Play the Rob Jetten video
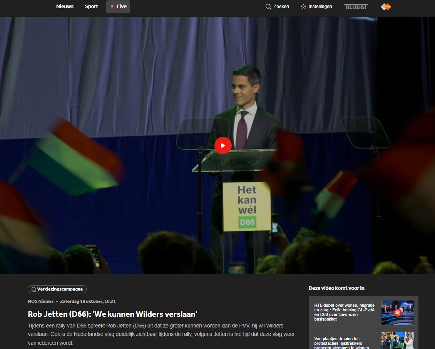Image resolution: width=435 pixels, height=349 pixels. coord(223,145)
